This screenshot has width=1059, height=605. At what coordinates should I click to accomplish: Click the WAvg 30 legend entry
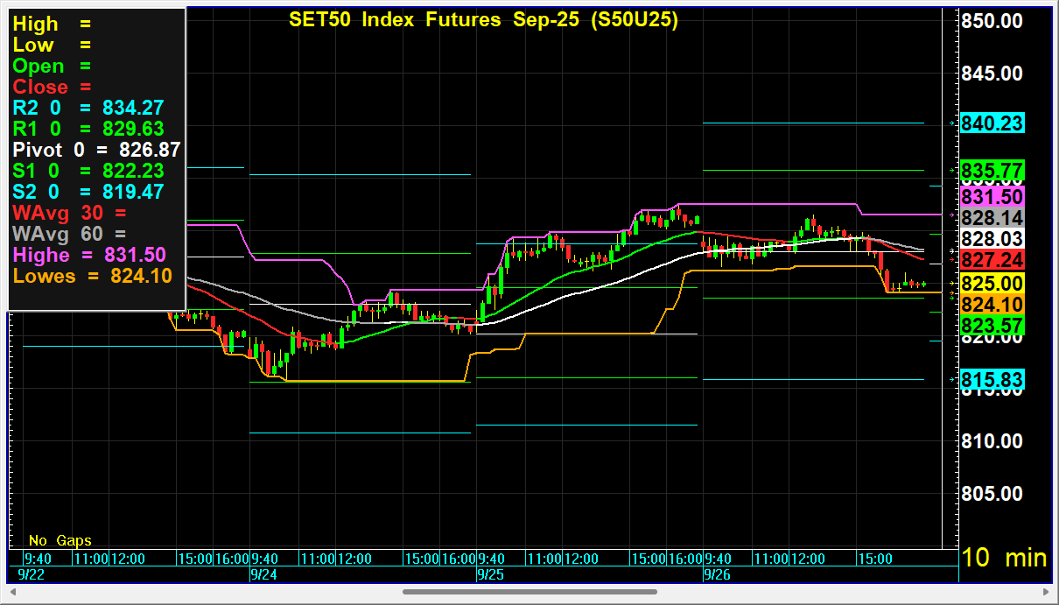70,213
